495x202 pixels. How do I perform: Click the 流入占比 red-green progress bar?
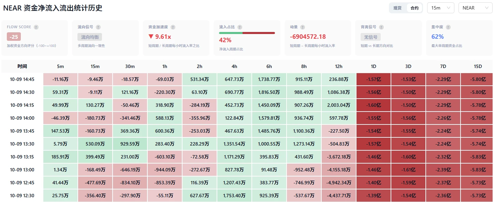click(x=247, y=33)
